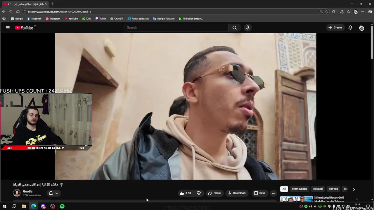374x210 pixels.
Task: Open the YouTube account avatar menu
Action: [362, 28]
